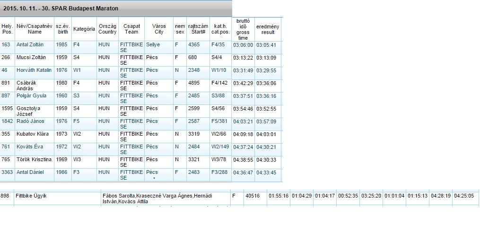The height and width of the screenshot is (233, 480).
Task: Click start number '4365'
Action: tap(194, 44)
